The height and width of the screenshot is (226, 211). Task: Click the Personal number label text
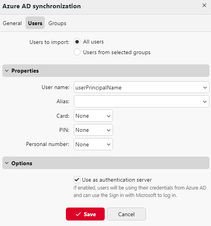click(48, 144)
